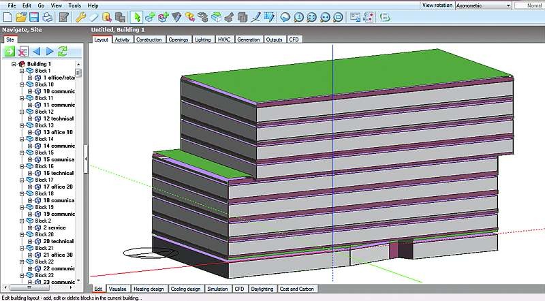This screenshot has width=545, height=301.
Task: Open the Go menu
Action: tap(41, 5)
